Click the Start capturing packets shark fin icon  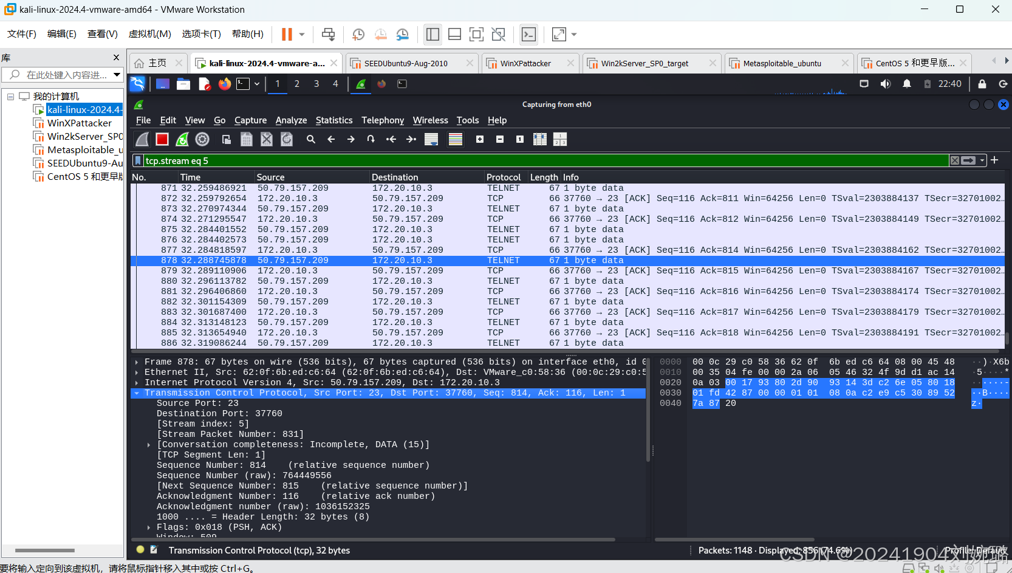[x=142, y=140]
